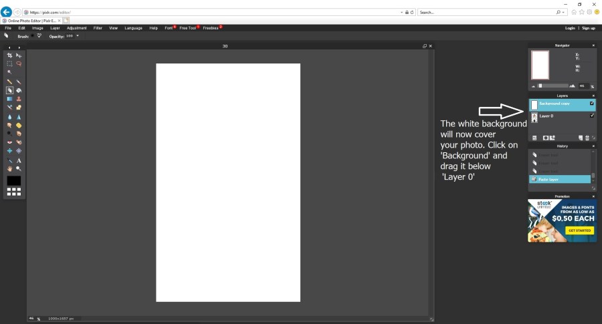Open the Adjustment menu

click(76, 28)
